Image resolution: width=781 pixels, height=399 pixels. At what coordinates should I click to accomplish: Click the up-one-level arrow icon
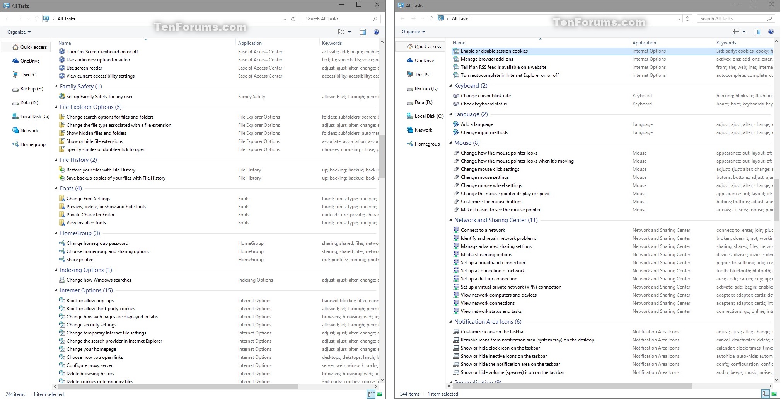[37, 19]
